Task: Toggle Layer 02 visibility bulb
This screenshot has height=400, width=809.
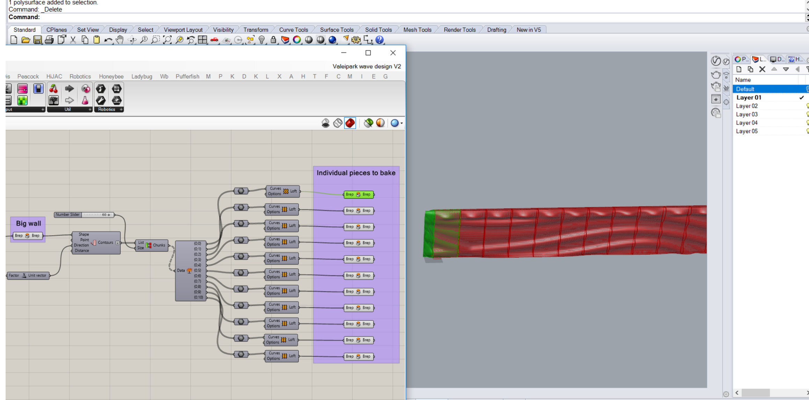Action: tap(807, 106)
